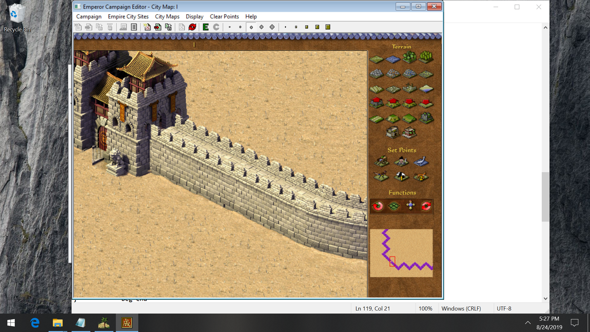590x332 pixels.
Task: Click the green E toolbar button
Action: [x=206, y=27]
